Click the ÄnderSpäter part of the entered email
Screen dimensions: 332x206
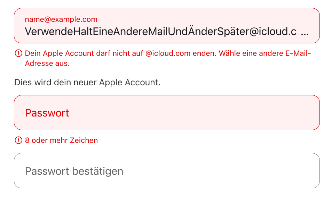pyautogui.click(x=219, y=32)
